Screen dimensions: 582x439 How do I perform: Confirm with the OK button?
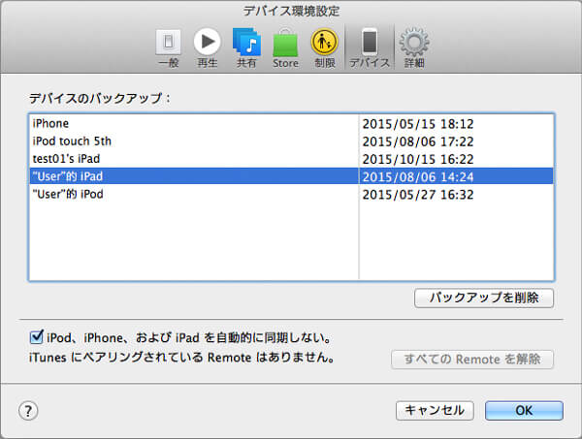524,411
